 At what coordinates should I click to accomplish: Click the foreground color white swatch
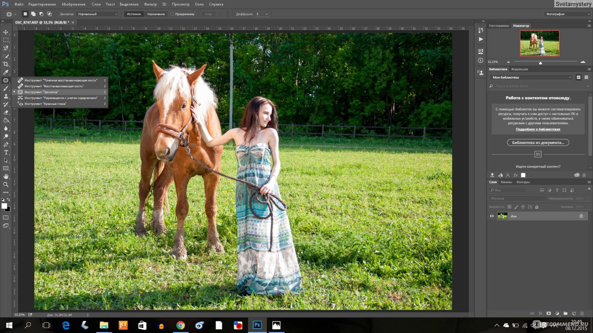pos(4,206)
